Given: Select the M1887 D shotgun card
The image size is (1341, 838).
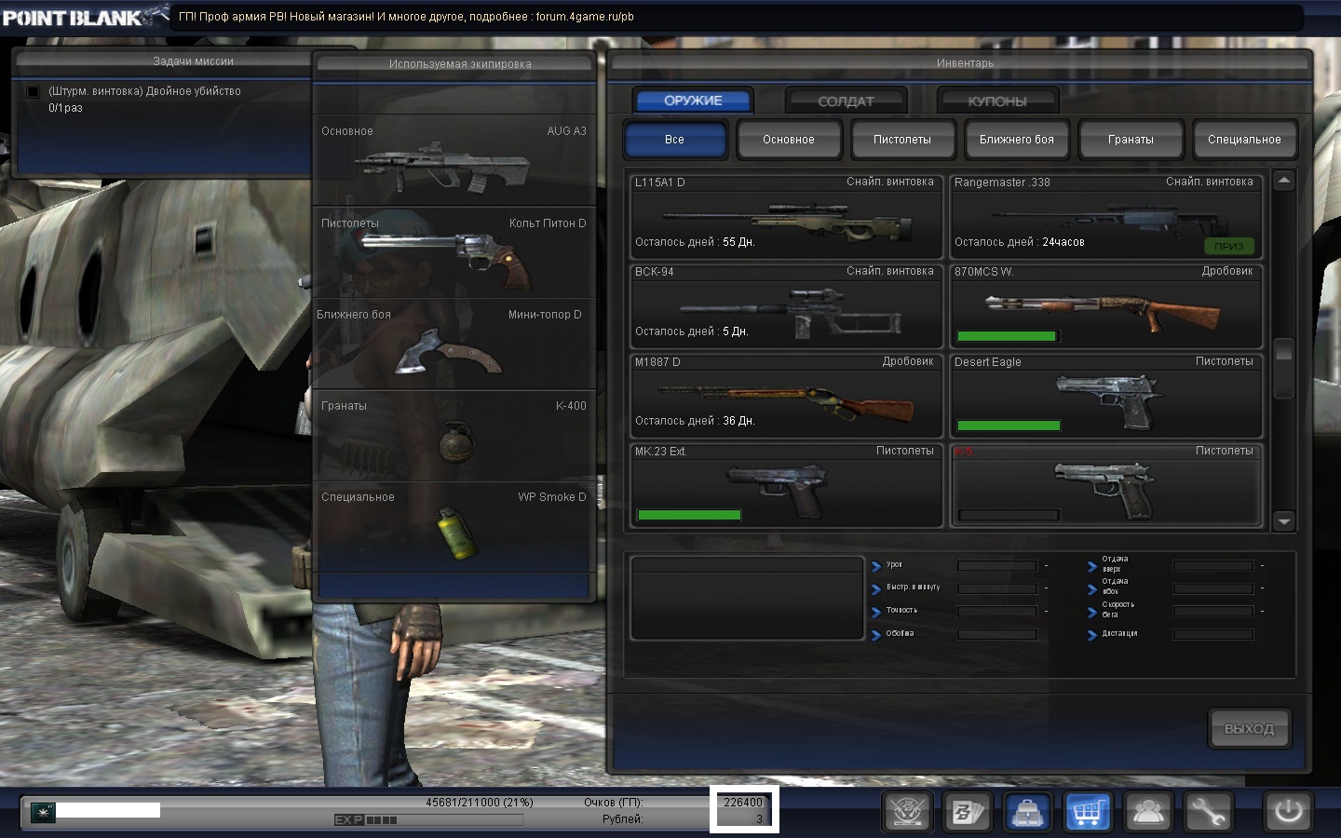Looking at the screenshot, I should 787,395.
